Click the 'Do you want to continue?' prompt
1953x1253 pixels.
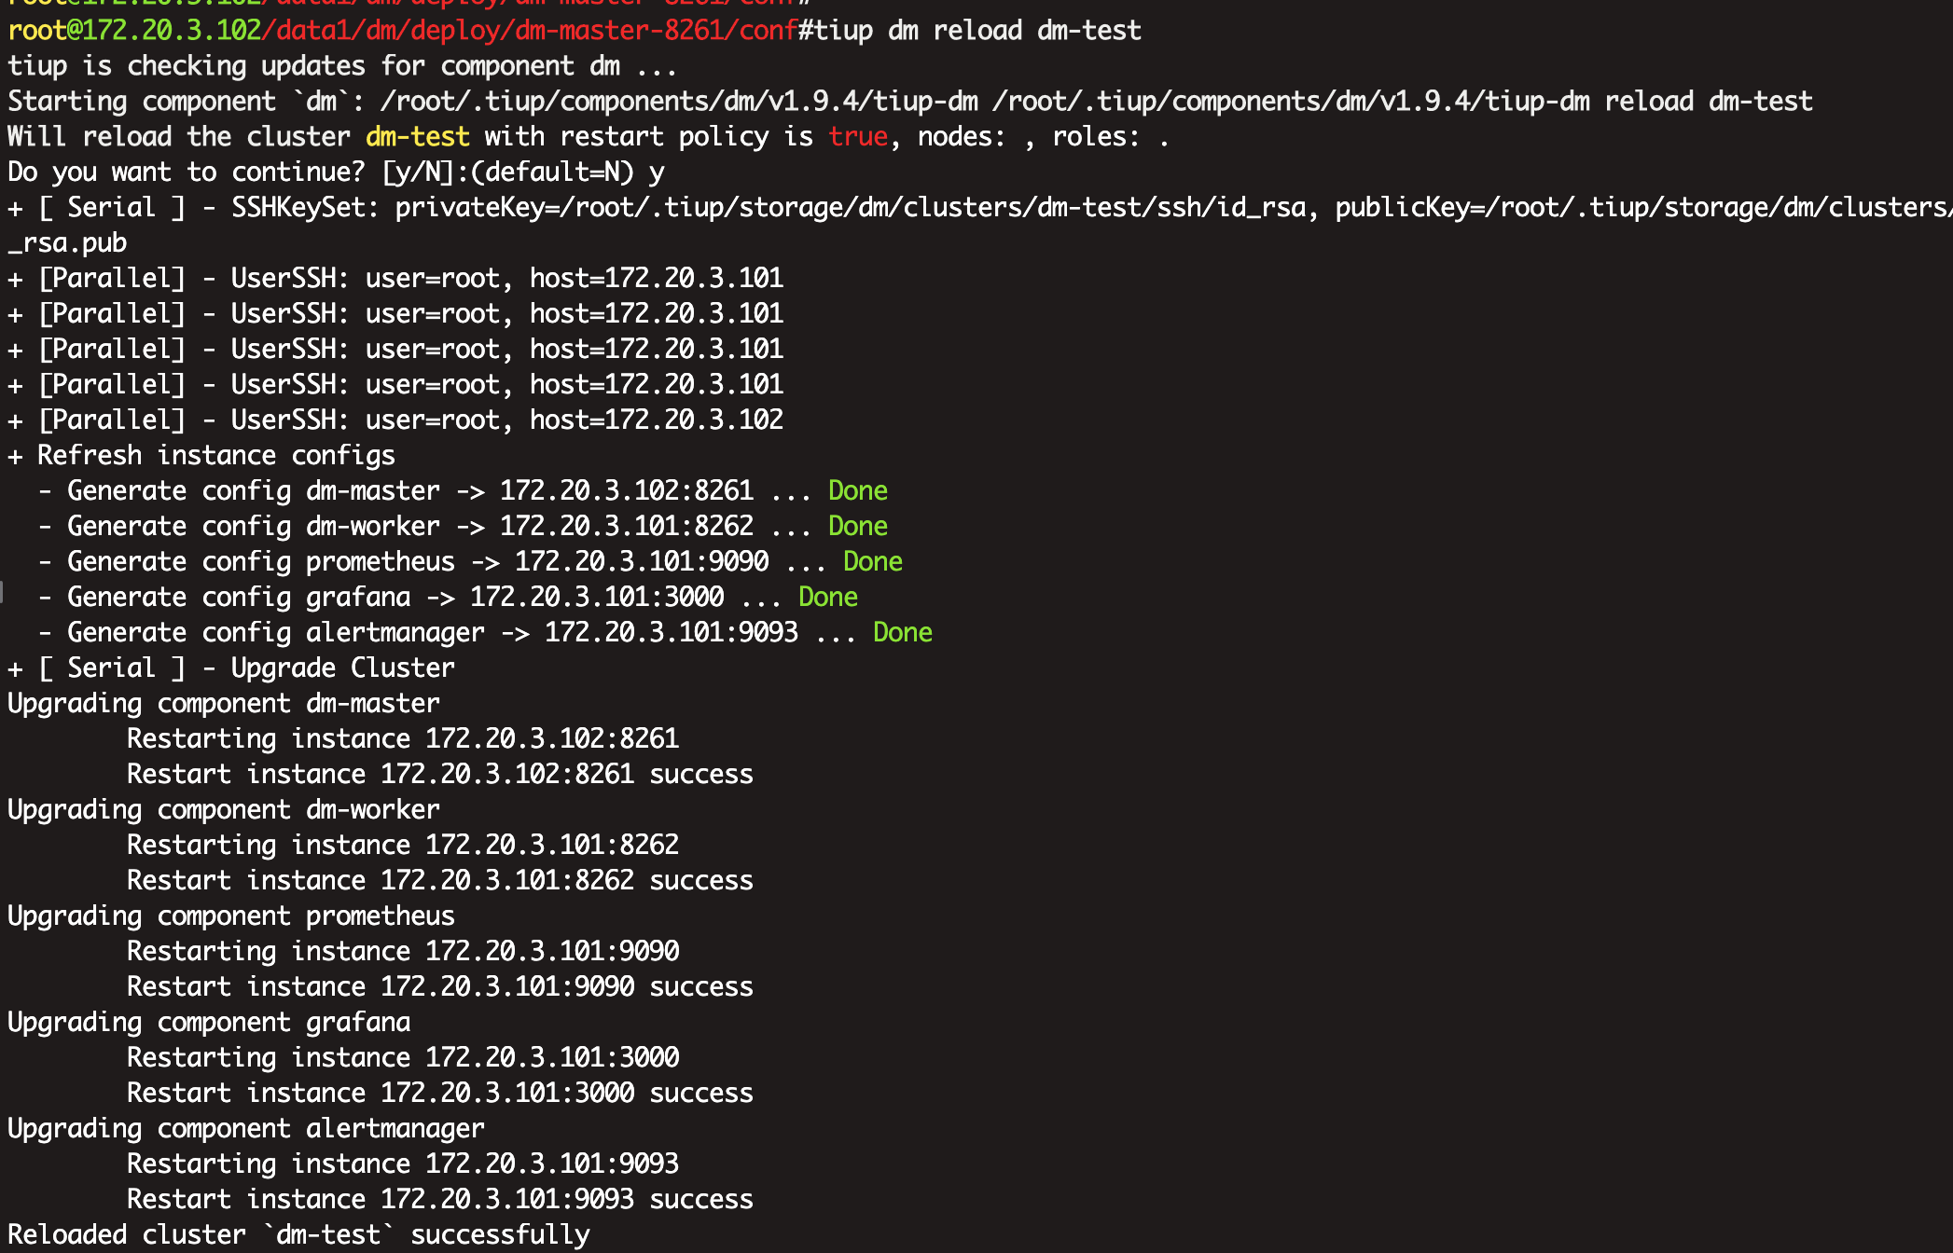coord(187,172)
